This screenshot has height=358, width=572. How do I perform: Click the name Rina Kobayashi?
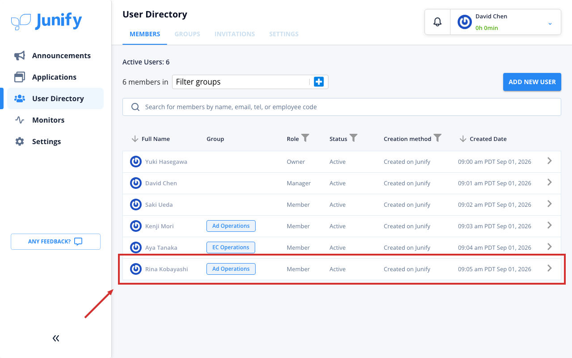167,269
